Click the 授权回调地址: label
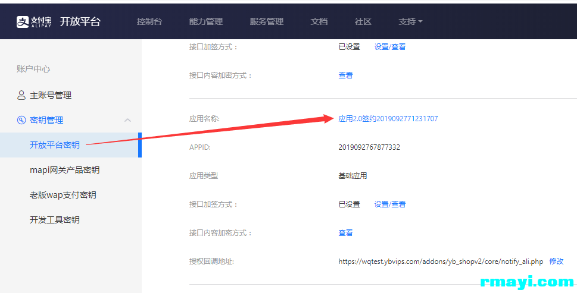The width and height of the screenshot is (577, 293). [211, 262]
